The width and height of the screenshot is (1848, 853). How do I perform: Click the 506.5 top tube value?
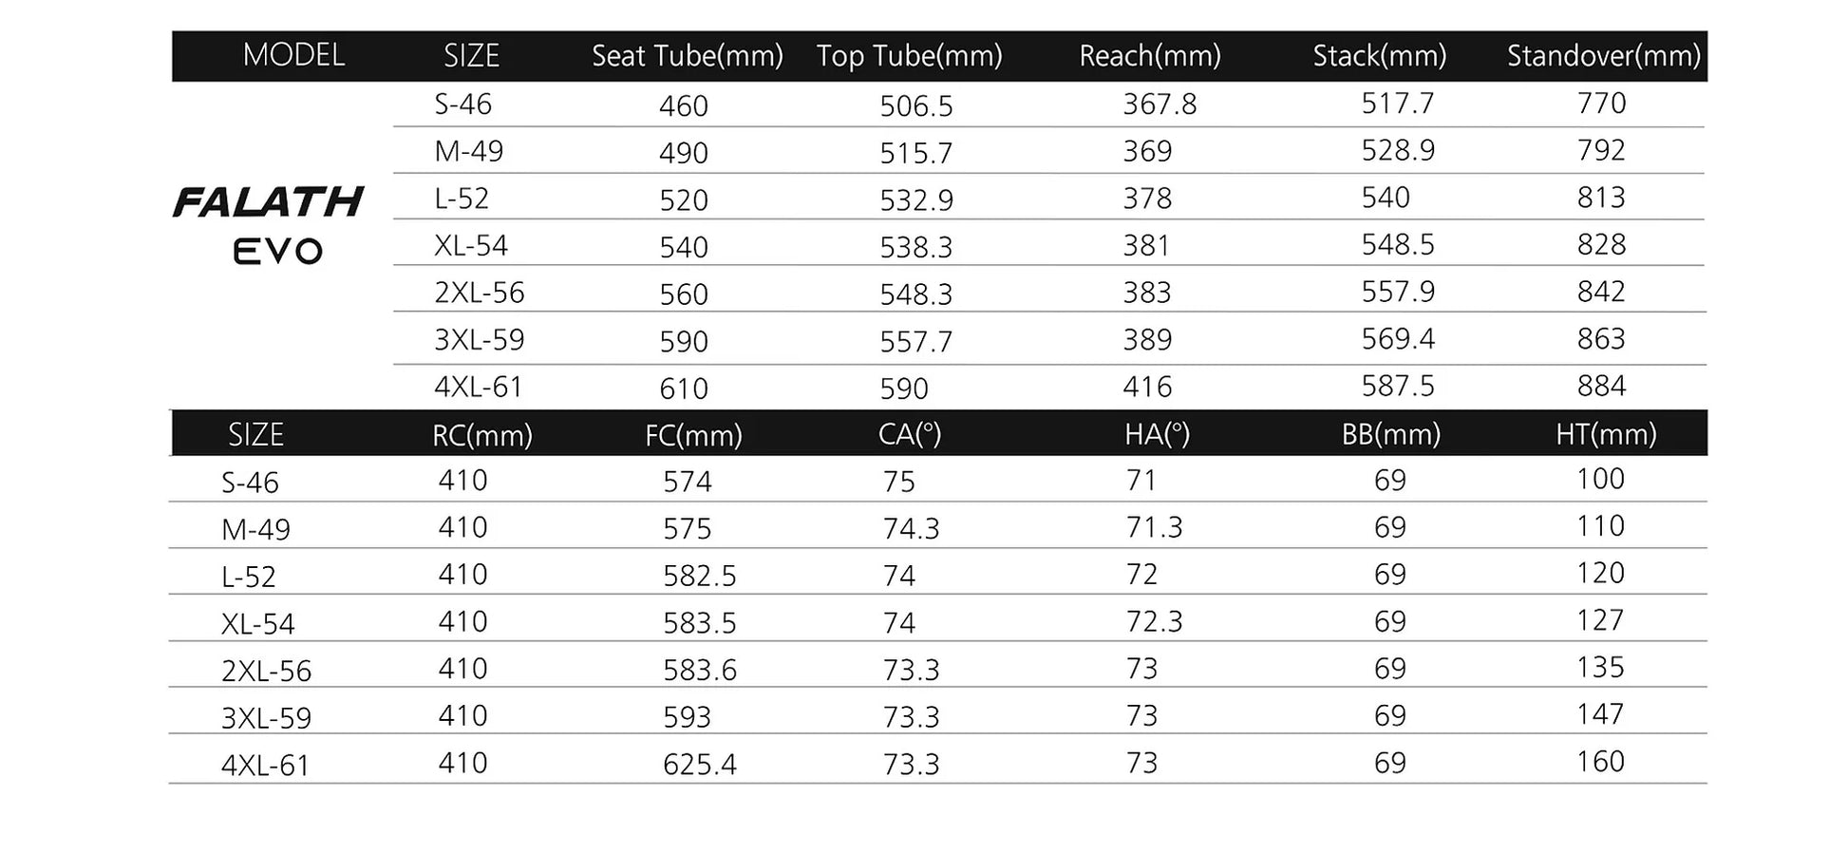[x=915, y=105]
